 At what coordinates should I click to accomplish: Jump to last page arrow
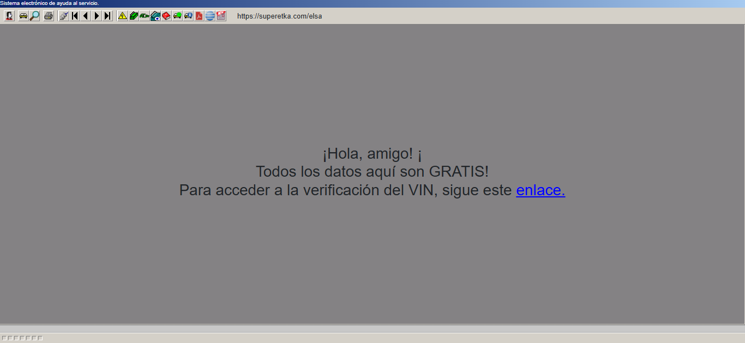107,16
